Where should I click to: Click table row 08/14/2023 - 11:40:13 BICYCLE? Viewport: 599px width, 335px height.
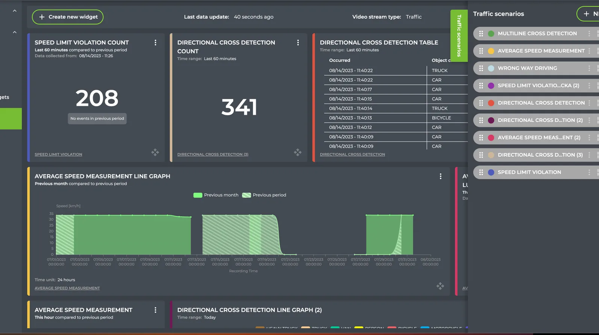click(x=396, y=118)
